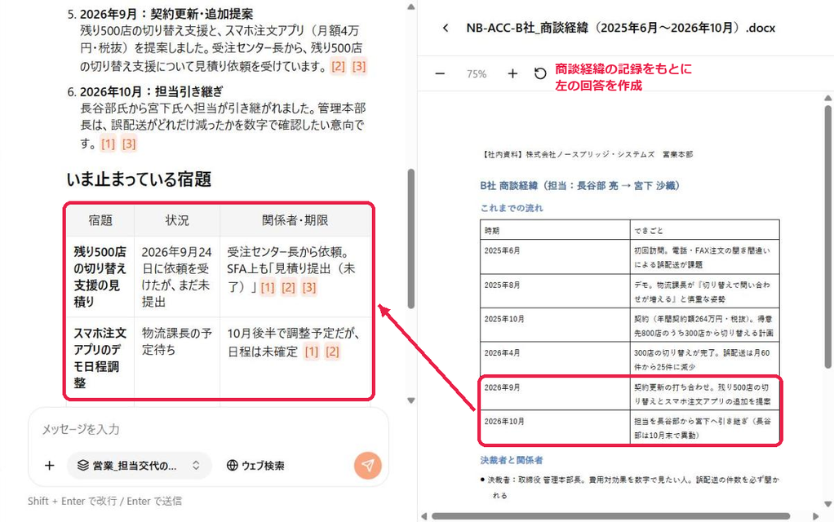Click the globe icon of ウェブ検索
The height and width of the screenshot is (522, 834).
(x=232, y=466)
